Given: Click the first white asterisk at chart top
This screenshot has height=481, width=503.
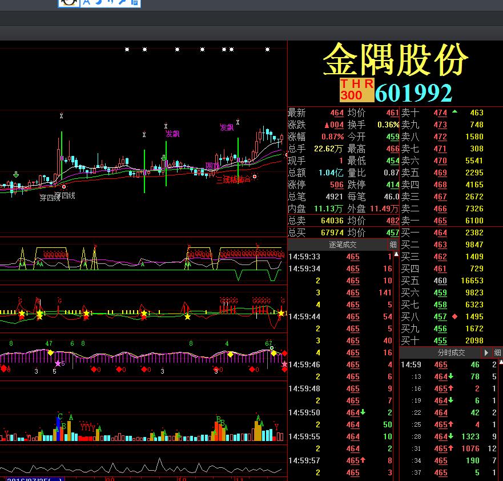Looking at the screenshot, I should pos(127,50).
